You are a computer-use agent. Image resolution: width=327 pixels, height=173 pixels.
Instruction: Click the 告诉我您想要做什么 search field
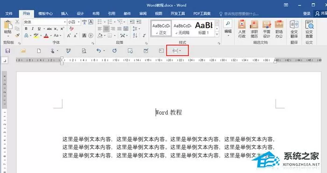tap(239, 14)
